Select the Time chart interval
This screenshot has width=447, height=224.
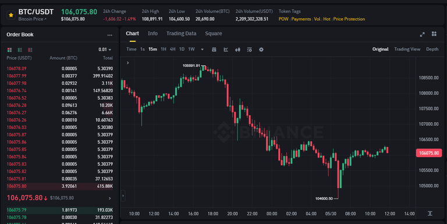[x=131, y=49]
